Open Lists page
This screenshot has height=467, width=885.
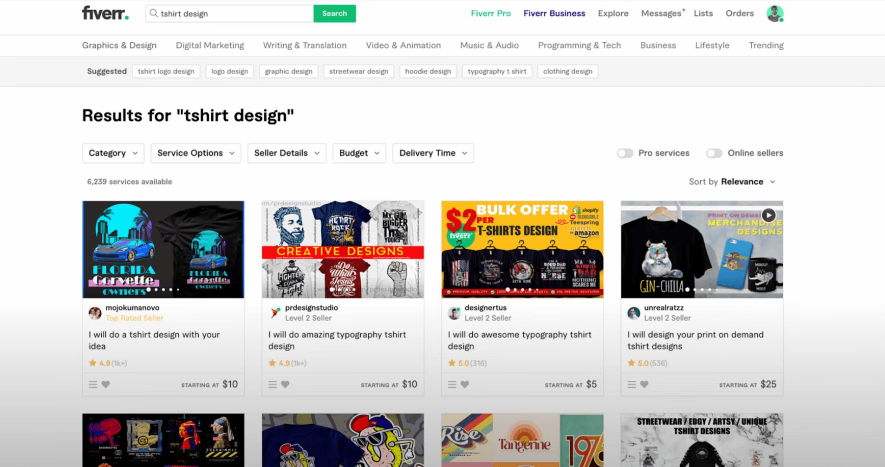[703, 13]
